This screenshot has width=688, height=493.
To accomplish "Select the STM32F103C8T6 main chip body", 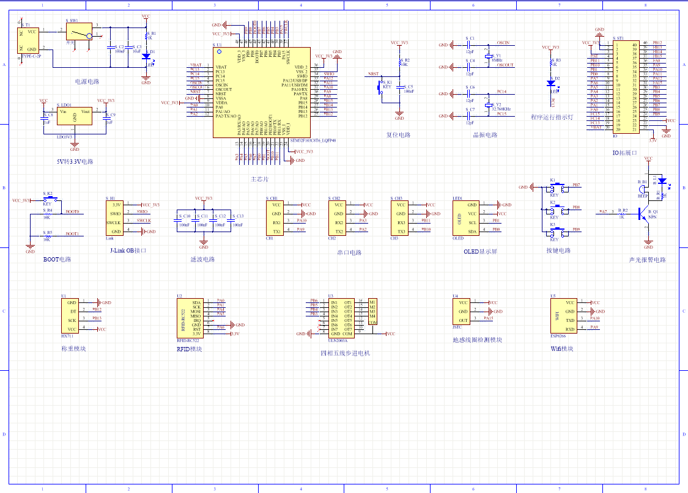I will (262, 92).
